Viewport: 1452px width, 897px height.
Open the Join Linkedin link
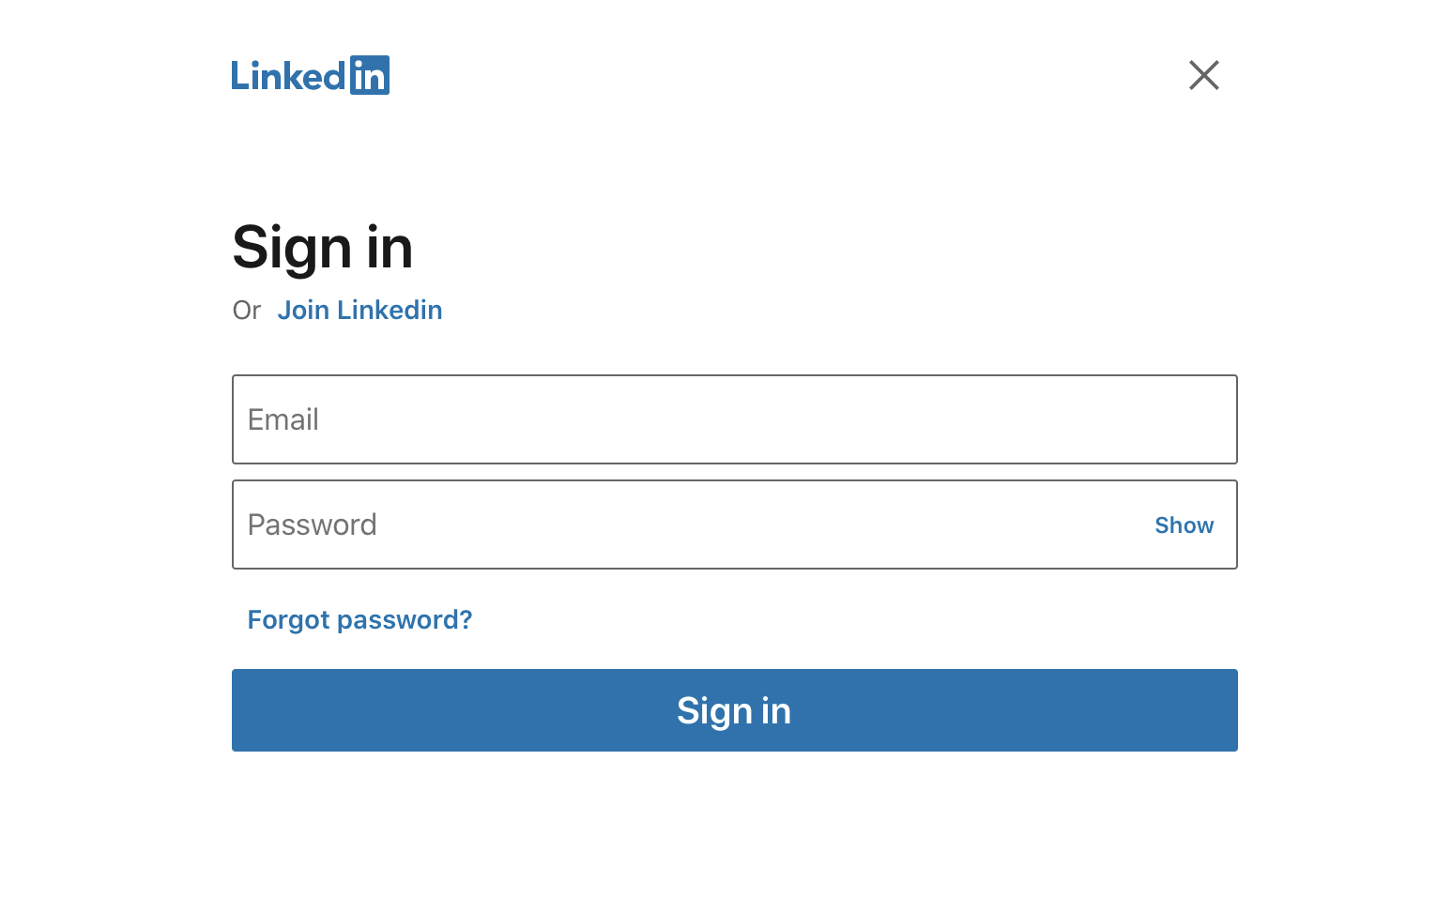click(x=359, y=311)
